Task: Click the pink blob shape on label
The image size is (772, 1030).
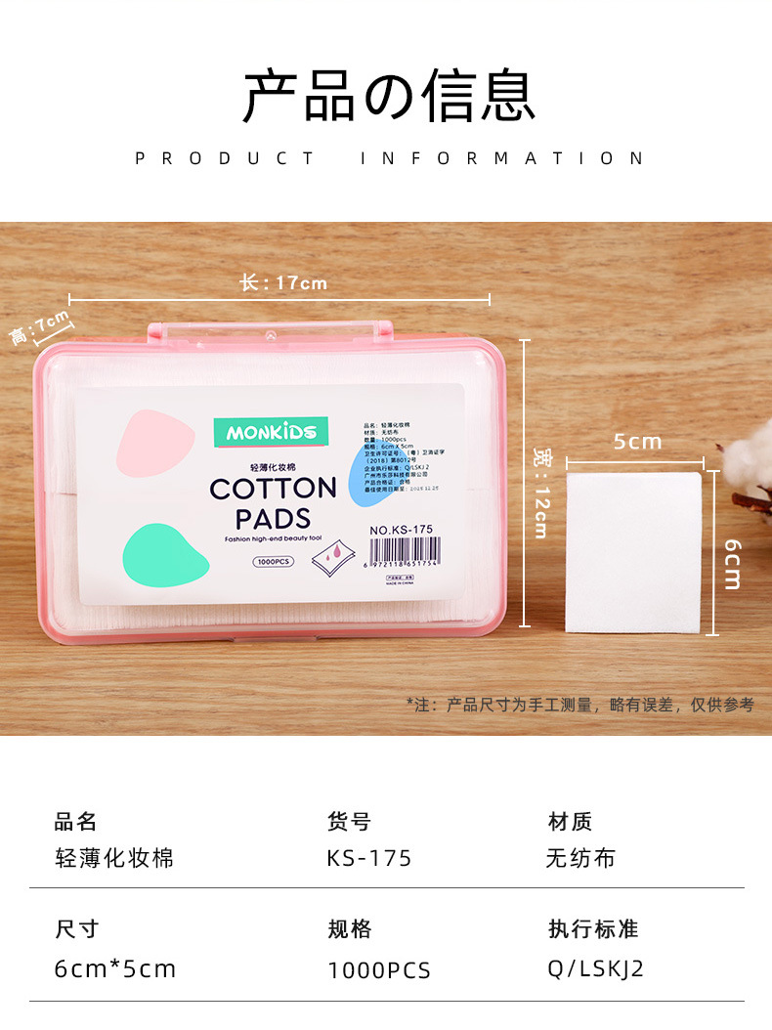Action: tap(155, 444)
